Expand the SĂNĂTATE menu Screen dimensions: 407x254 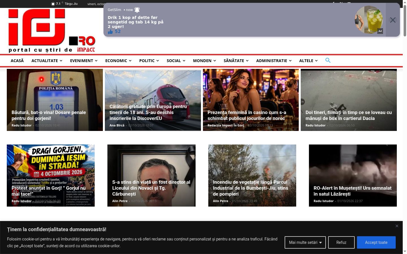(x=236, y=61)
